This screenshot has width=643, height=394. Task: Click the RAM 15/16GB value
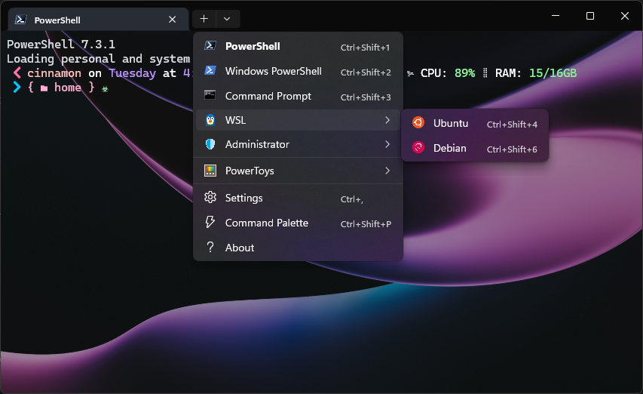click(x=553, y=73)
